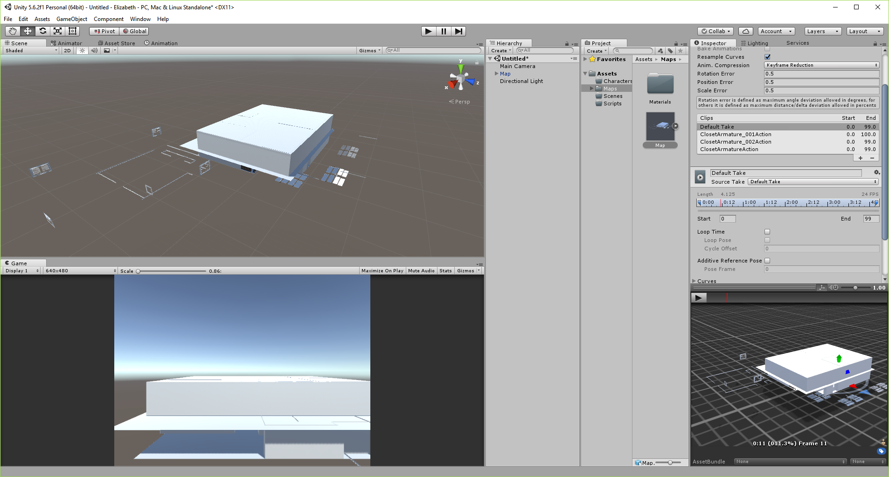The height and width of the screenshot is (477, 889).
Task: Remove selected clip with minus button
Action: 872,158
